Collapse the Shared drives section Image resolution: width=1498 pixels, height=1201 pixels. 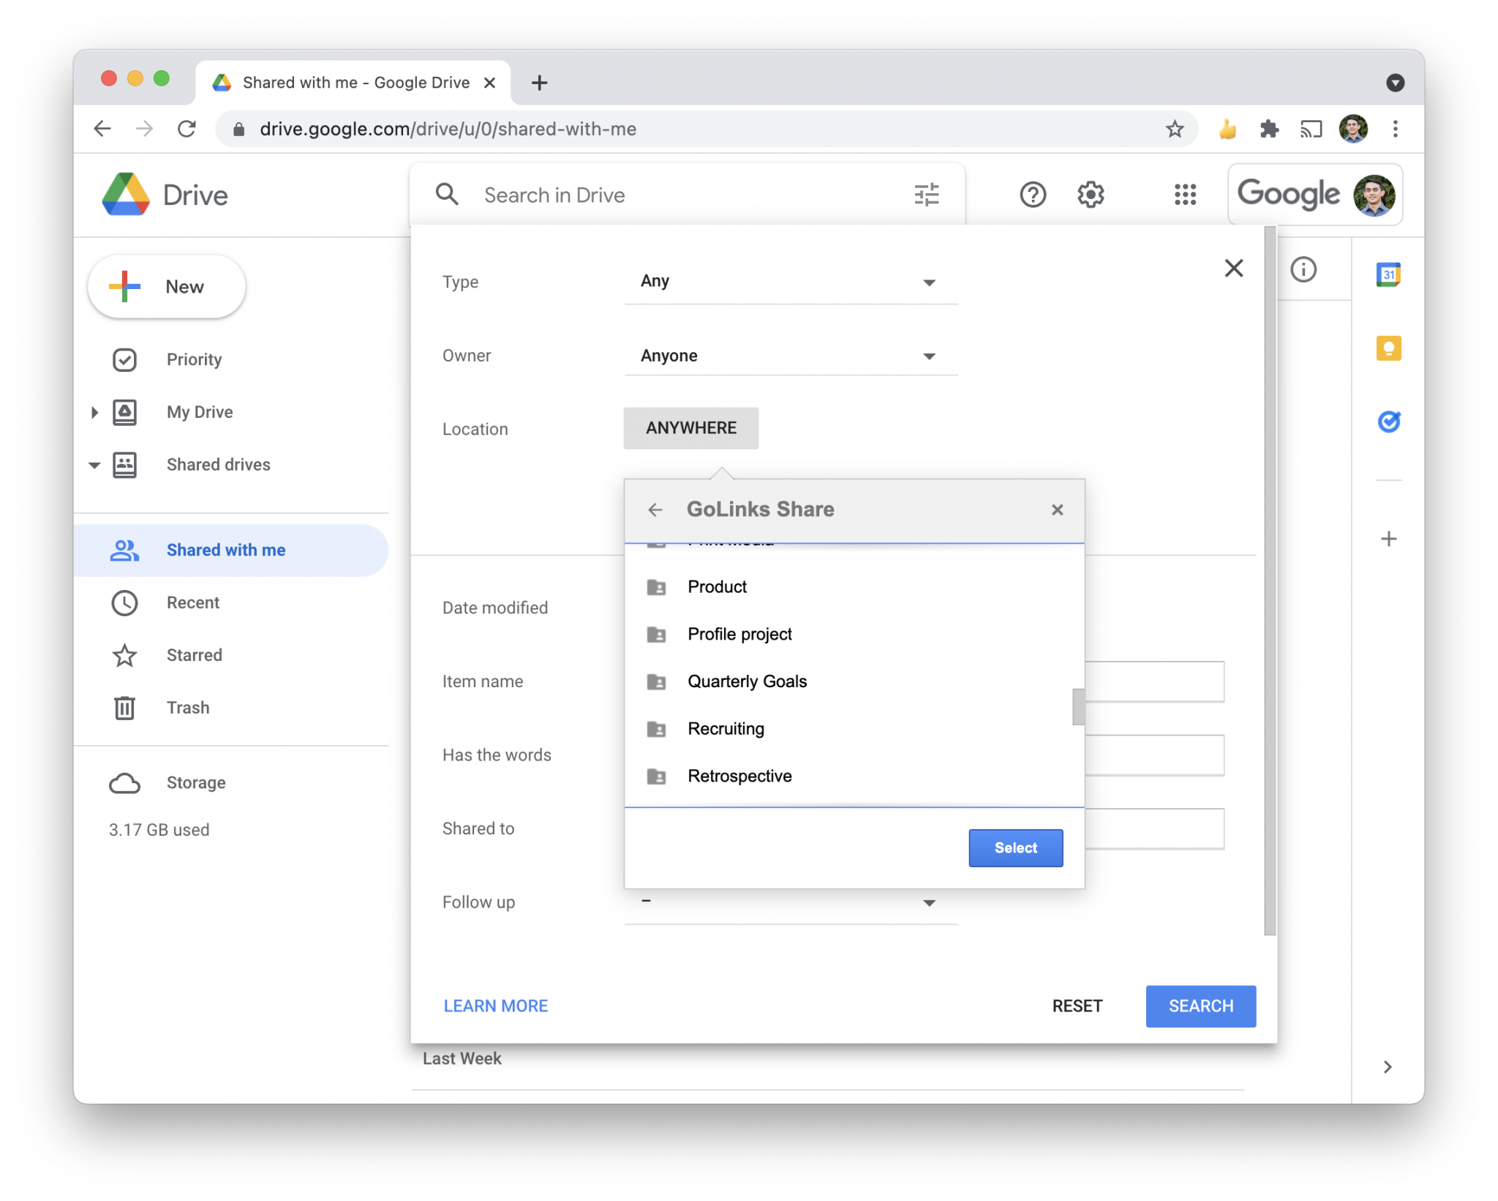[x=94, y=465]
